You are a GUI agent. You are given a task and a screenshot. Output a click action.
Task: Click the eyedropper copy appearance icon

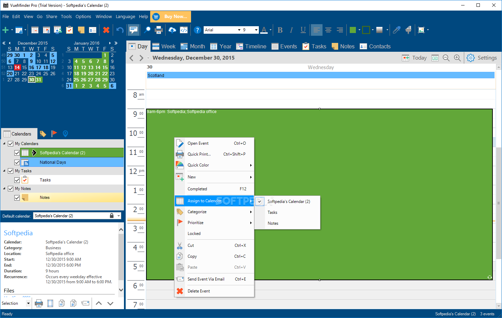(397, 30)
